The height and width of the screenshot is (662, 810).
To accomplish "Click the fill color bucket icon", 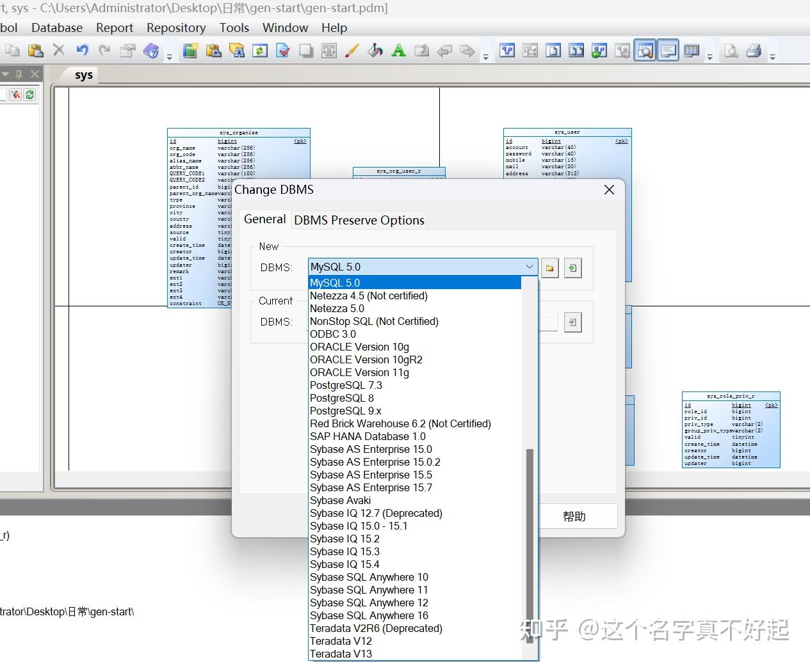I will coord(375,51).
